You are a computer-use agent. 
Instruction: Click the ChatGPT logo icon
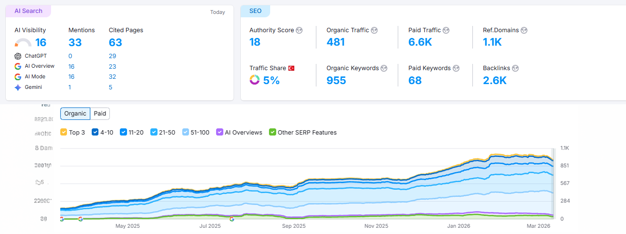18,56
